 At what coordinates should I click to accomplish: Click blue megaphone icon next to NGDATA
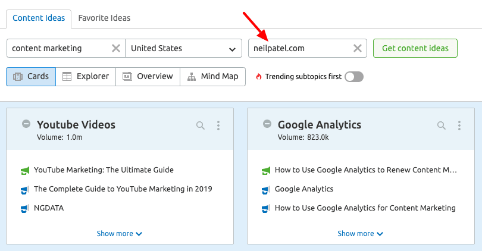(25, 209)
